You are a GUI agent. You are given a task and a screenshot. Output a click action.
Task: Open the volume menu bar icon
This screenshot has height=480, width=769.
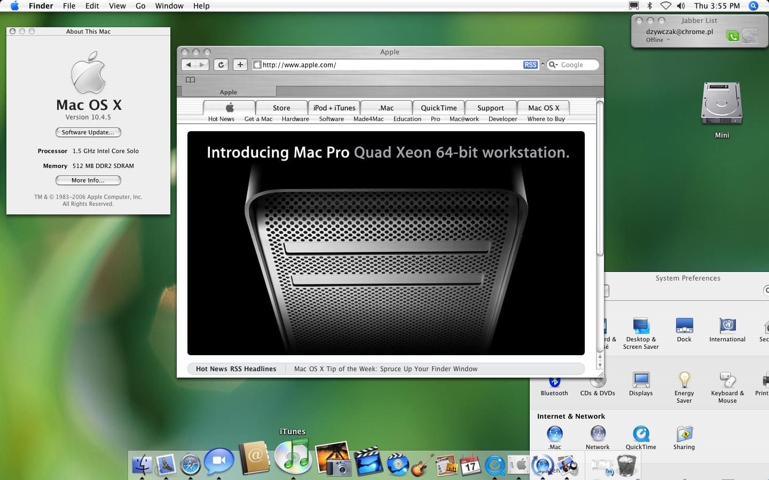coord(681,6)
